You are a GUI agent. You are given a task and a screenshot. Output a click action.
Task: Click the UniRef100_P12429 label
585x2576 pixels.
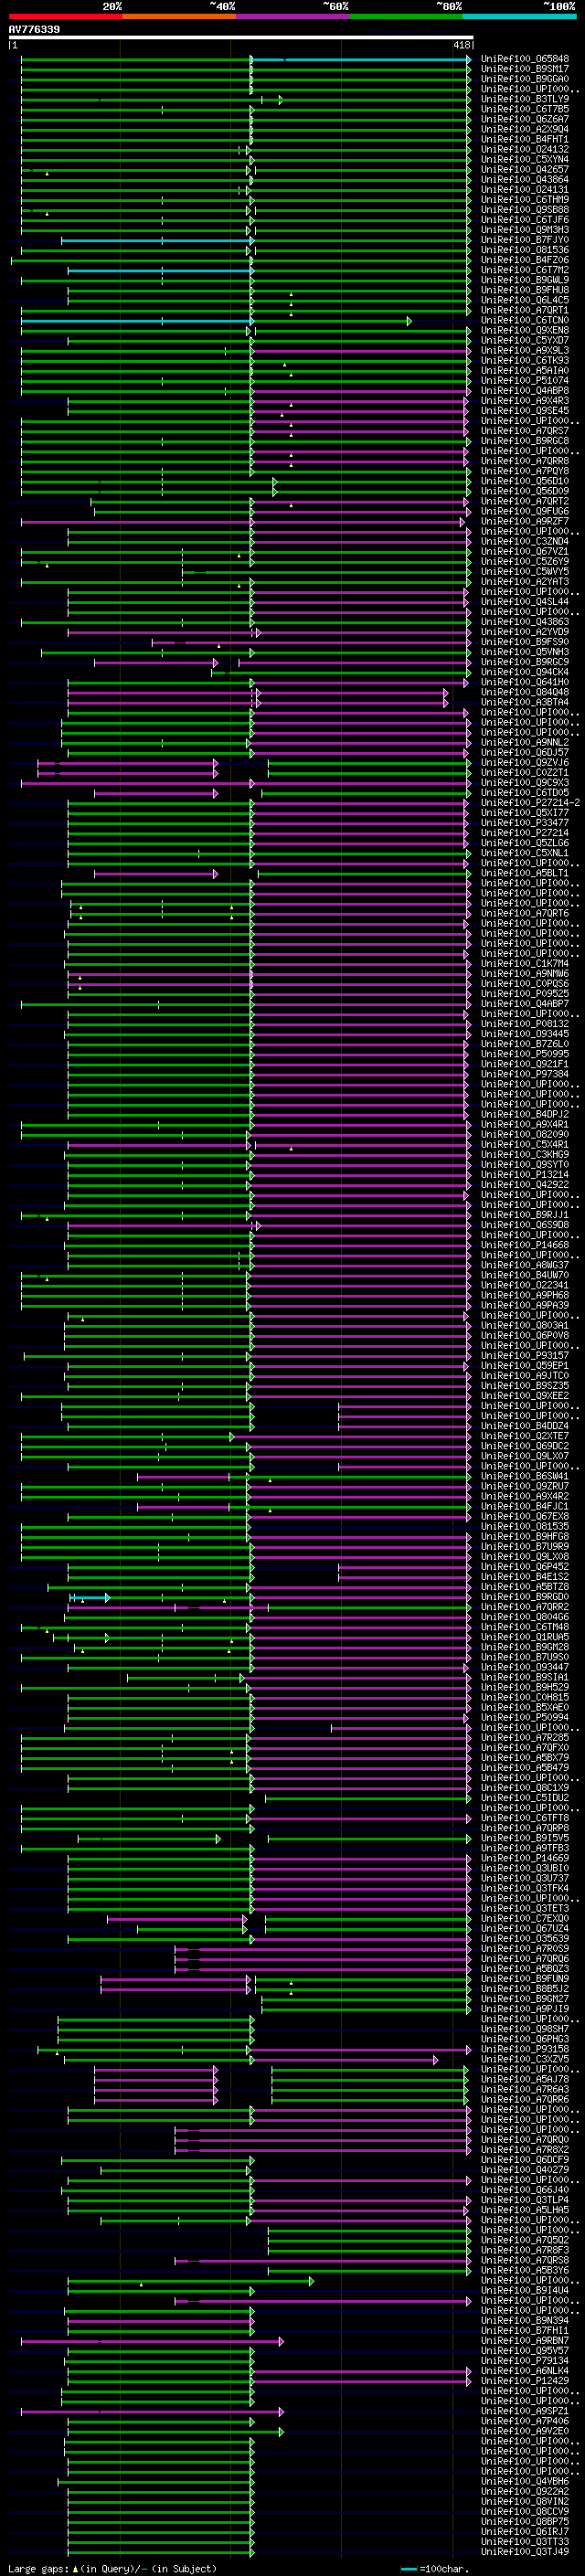click(x=525, y=2380)
